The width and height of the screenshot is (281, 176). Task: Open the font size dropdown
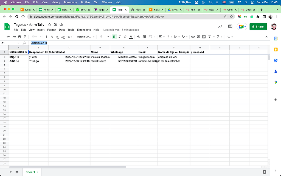(103, 37)
